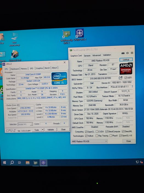Click the Close button in CPU-Z
Image resolution: width=144 pixels, height=193 pixels.
tap(63, 130)
